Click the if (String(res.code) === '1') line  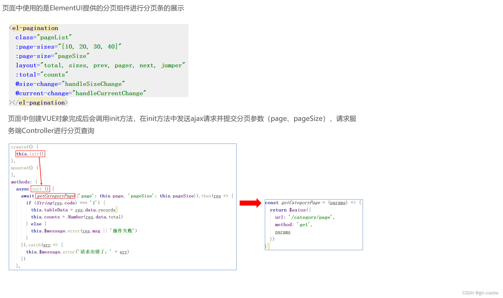tap(66, 203)
